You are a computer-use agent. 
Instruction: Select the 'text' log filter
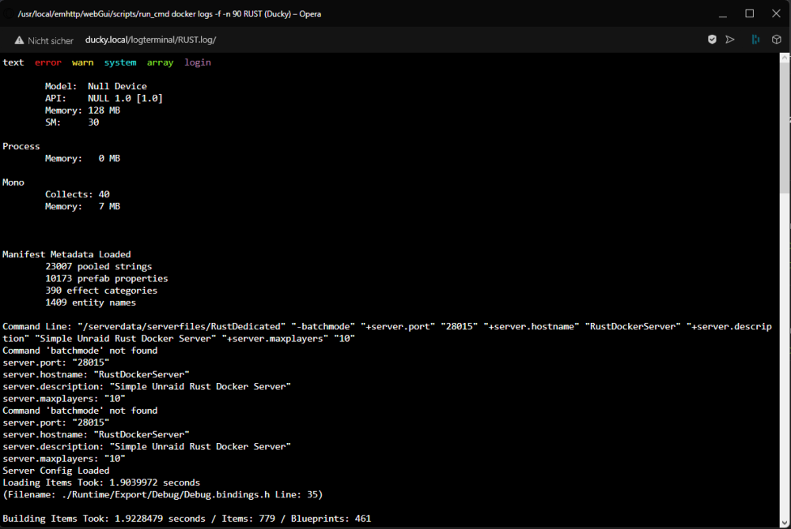13,62
